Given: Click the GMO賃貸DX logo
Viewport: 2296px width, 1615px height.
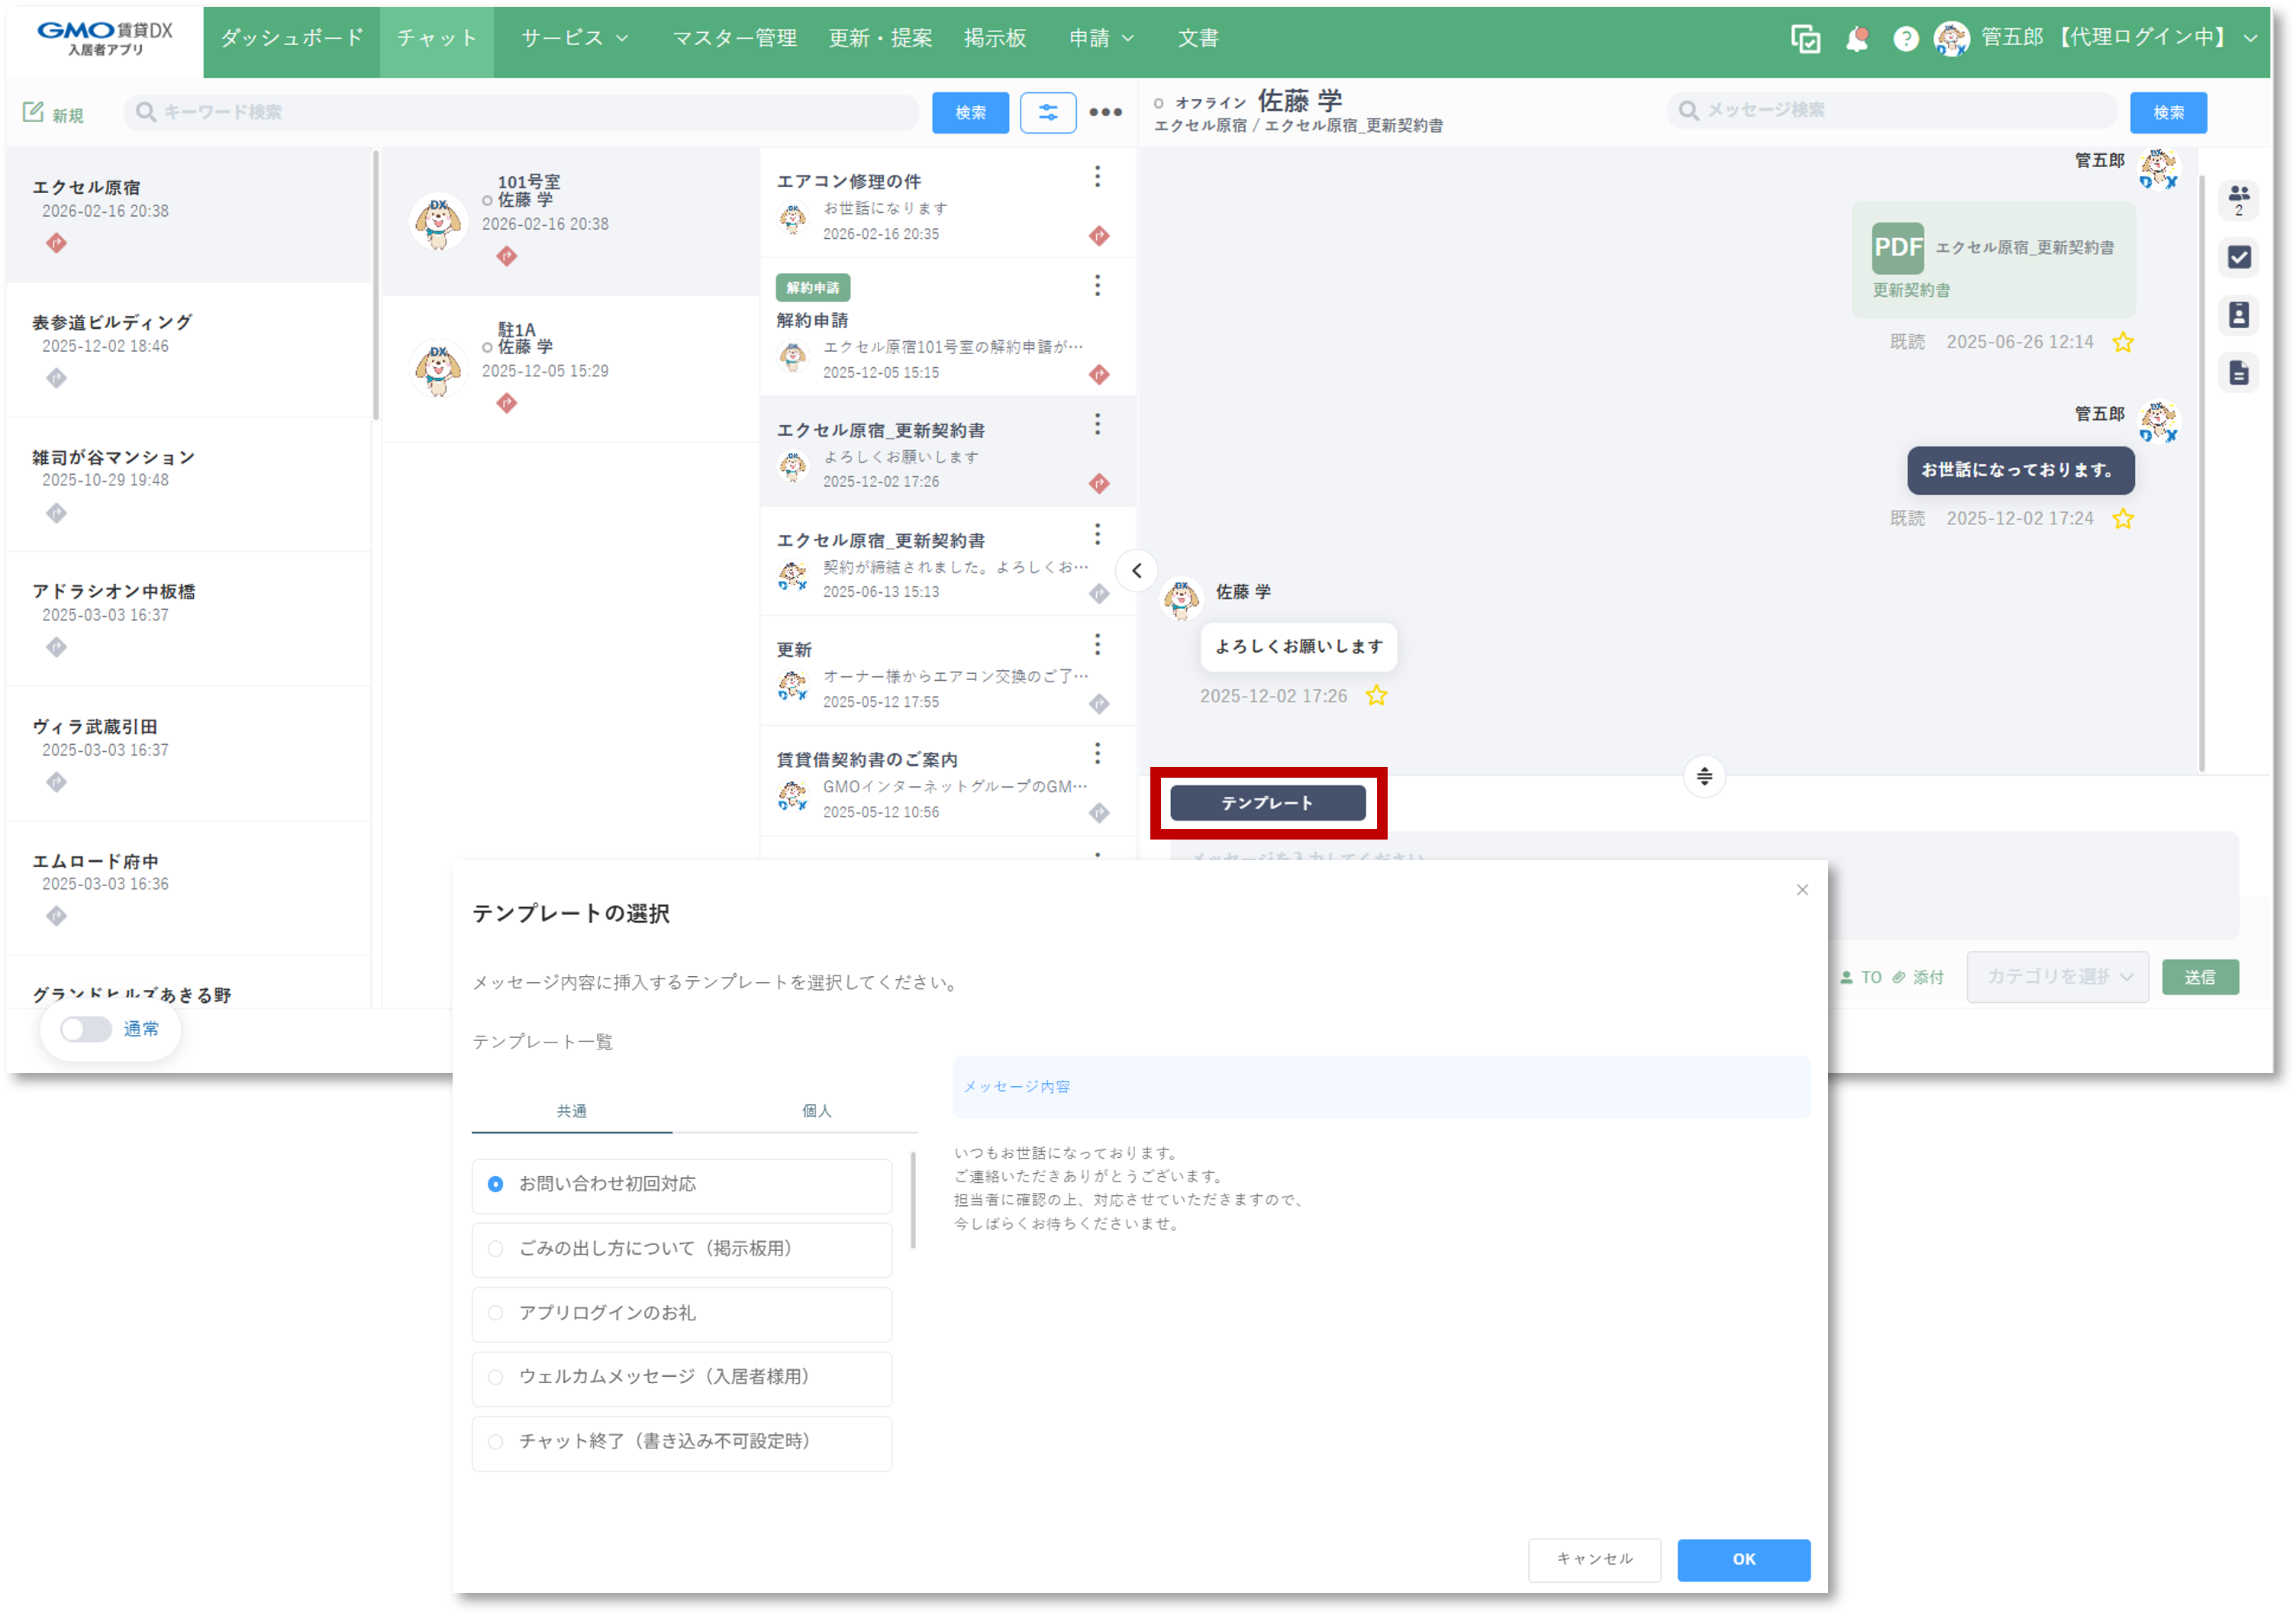Looking at the screenshot, I should click(x=104, y=39).
